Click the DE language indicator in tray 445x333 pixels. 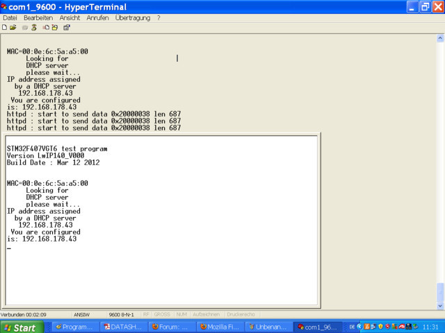click(352, 327)
